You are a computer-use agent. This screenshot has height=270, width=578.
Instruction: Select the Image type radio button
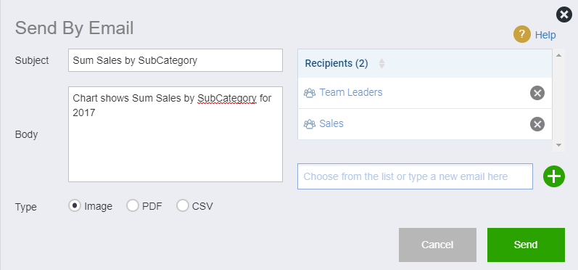(x=75, y=206)
